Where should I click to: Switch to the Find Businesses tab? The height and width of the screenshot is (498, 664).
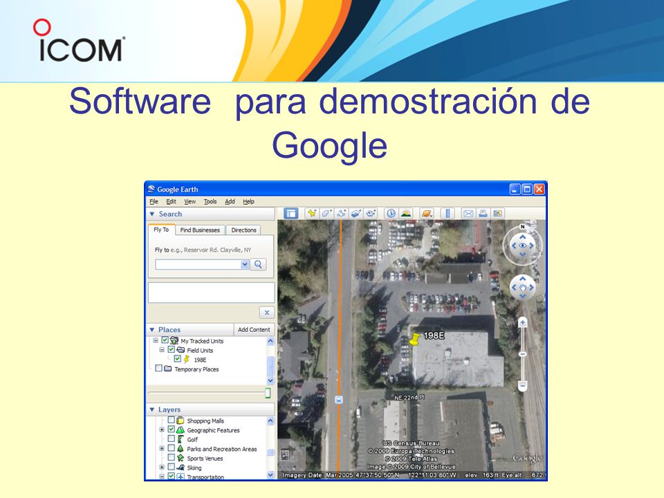coord(200,230)
